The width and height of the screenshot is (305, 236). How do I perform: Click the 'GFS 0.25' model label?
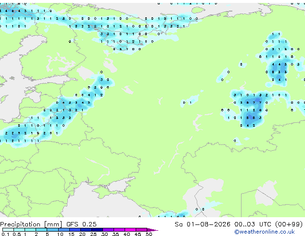81,224
